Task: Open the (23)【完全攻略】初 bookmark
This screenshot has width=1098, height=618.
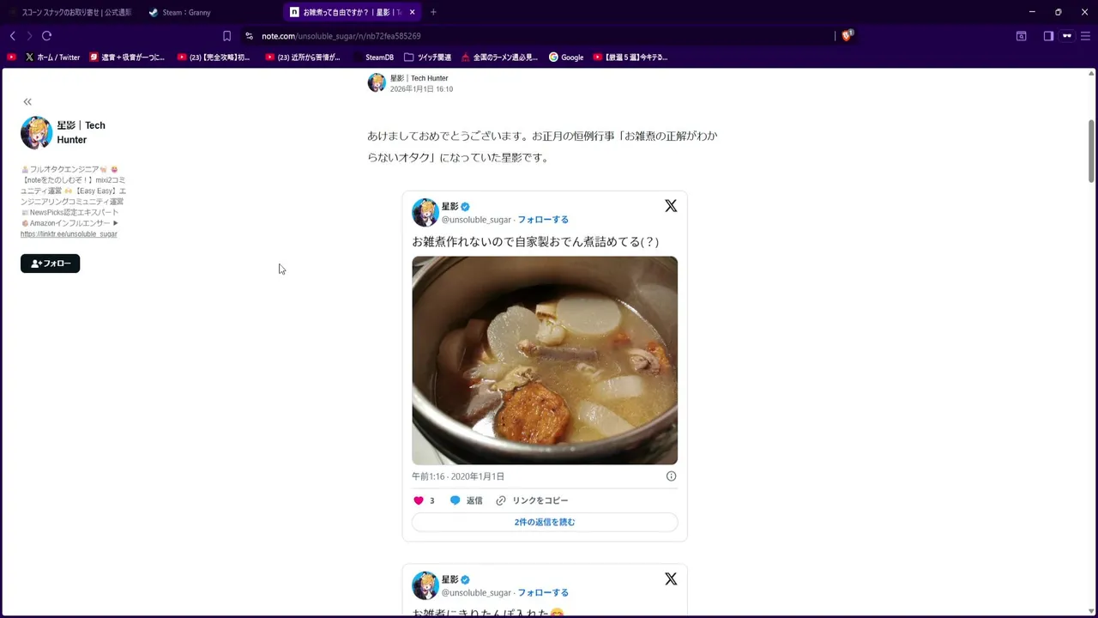Action: click(x=214, y=58)
